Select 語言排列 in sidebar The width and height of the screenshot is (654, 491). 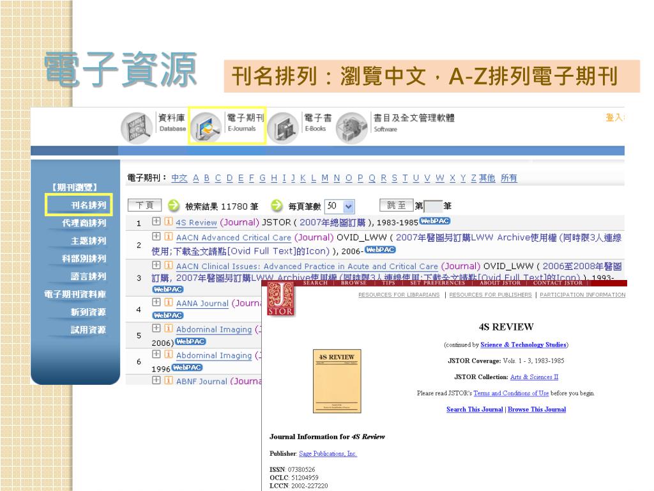88,276
